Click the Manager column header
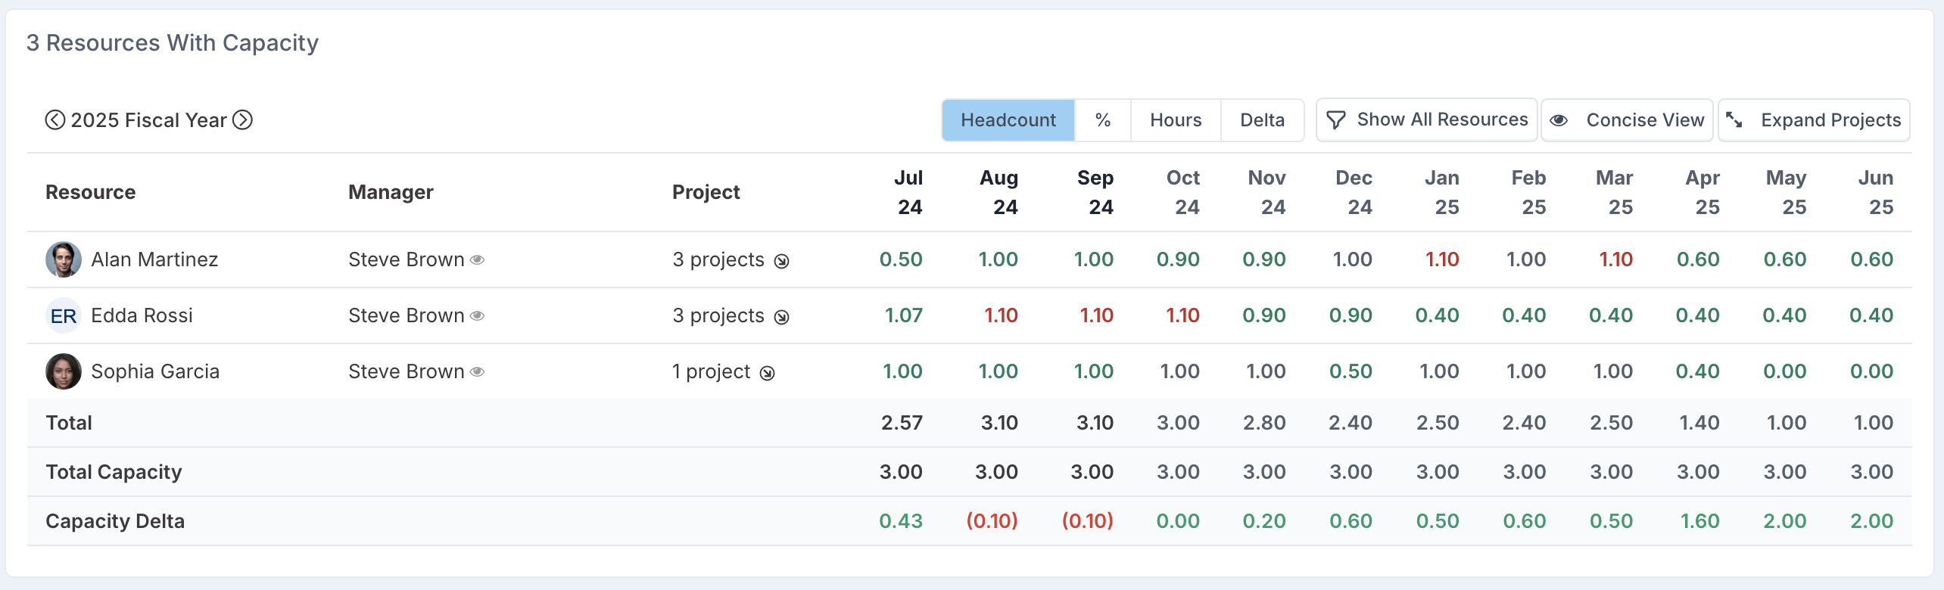This screenshot has height=590, width=1944. coord(391,192)
